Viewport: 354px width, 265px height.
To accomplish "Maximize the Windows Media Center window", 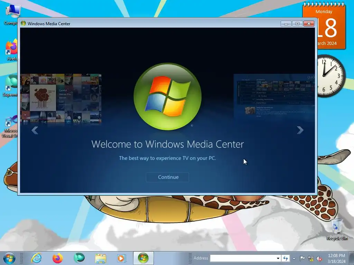I will (297, 24).
